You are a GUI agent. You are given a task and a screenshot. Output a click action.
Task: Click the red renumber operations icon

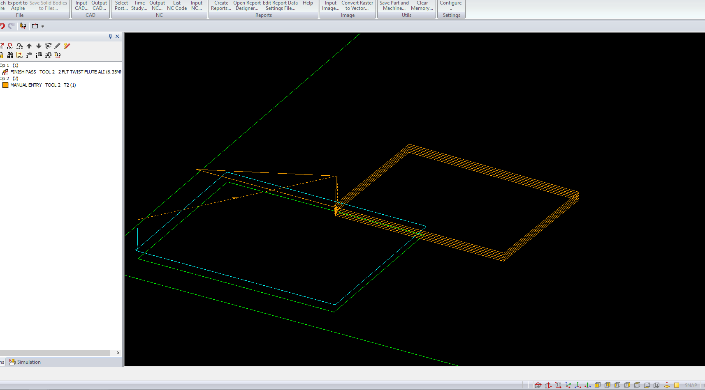(x=10, y=46)
